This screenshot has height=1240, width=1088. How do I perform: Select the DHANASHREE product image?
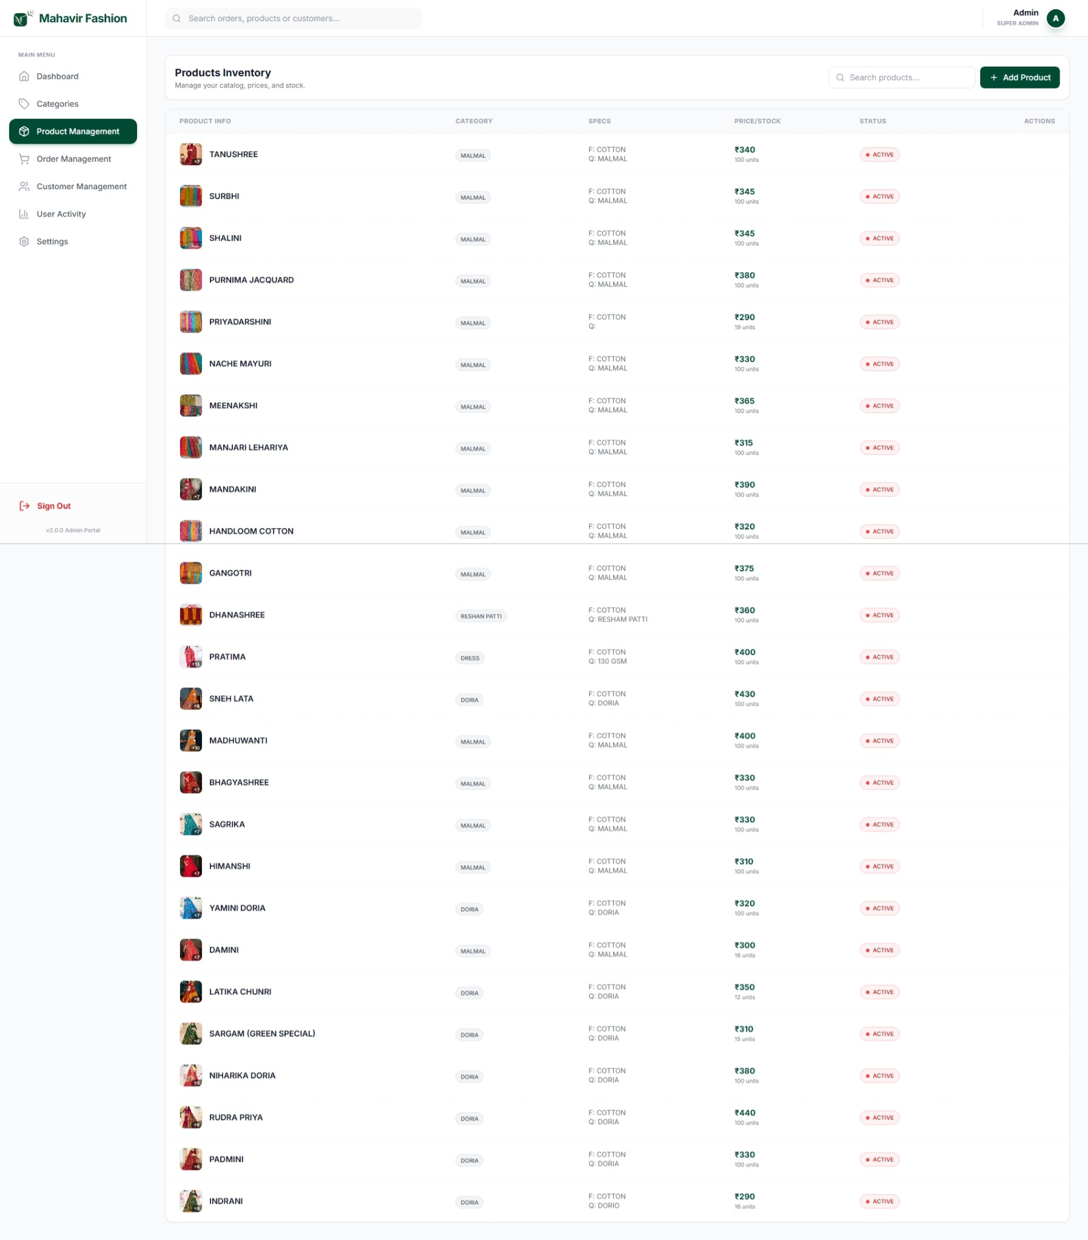pos(190,615)
